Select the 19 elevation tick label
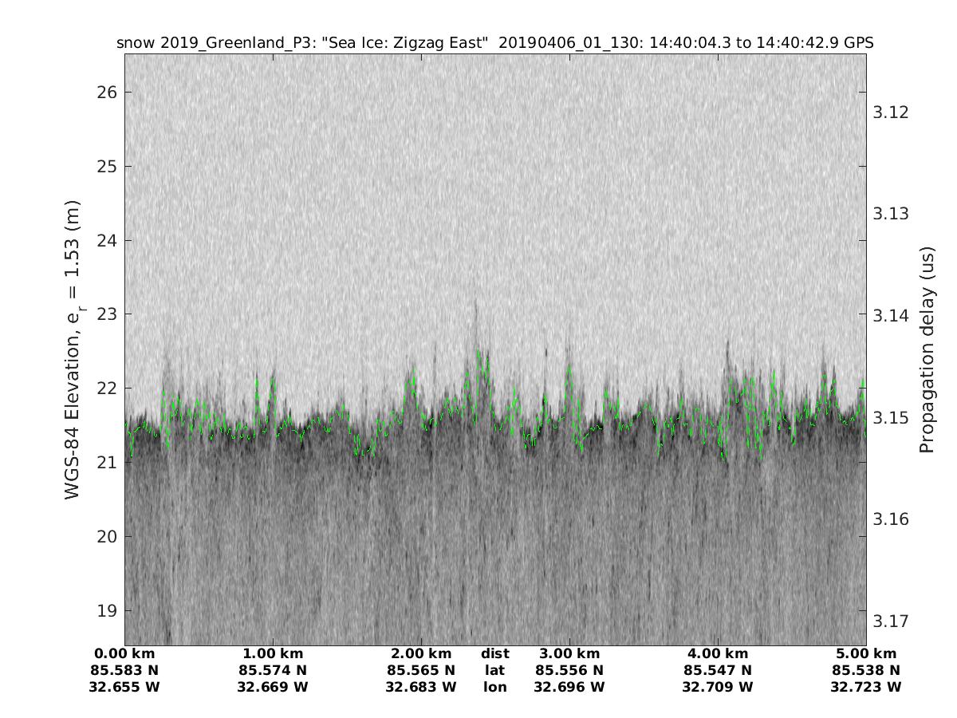957x718 pixels. click(x=107, y=610)
